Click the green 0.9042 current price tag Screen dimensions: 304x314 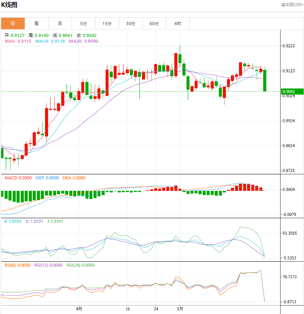point(292,92)
